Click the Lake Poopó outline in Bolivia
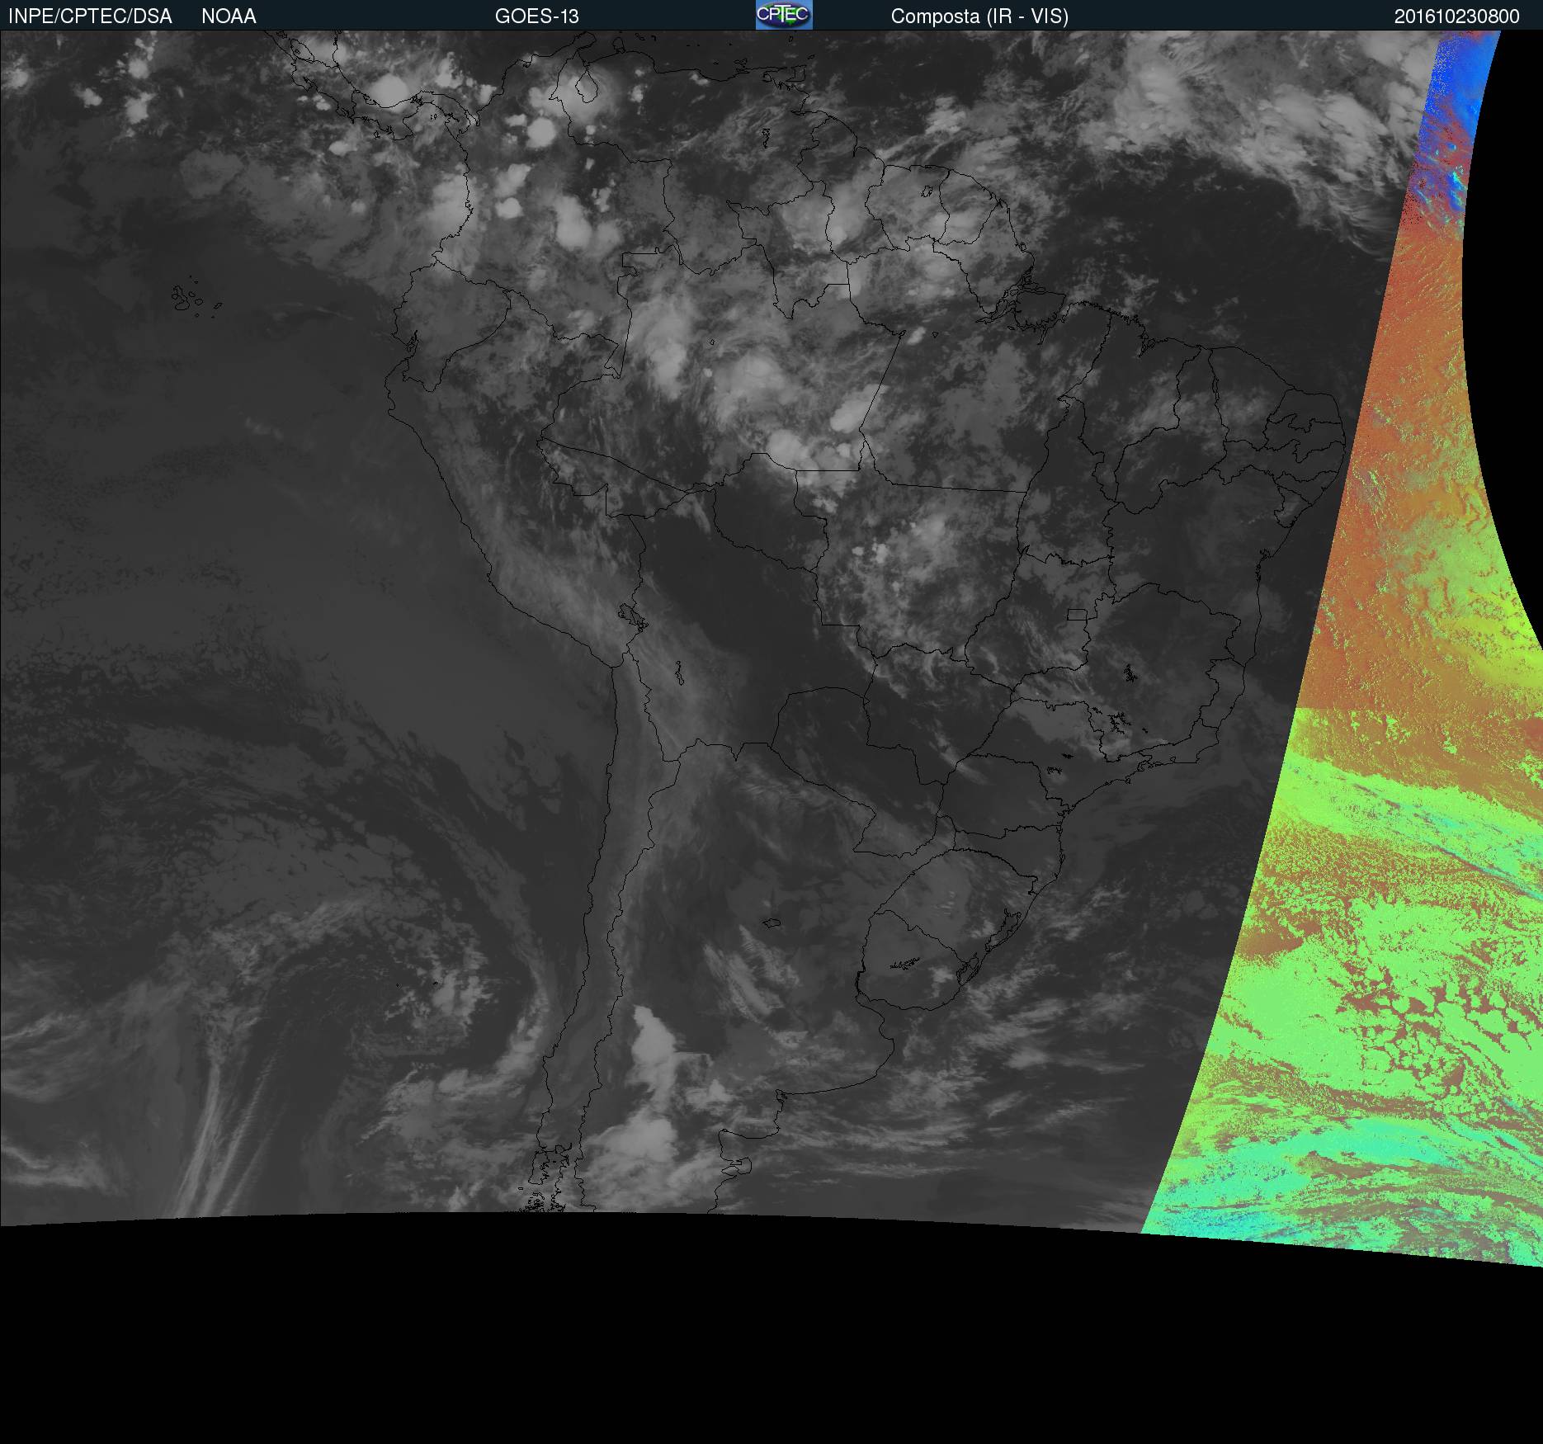 (x=678, y=672)
